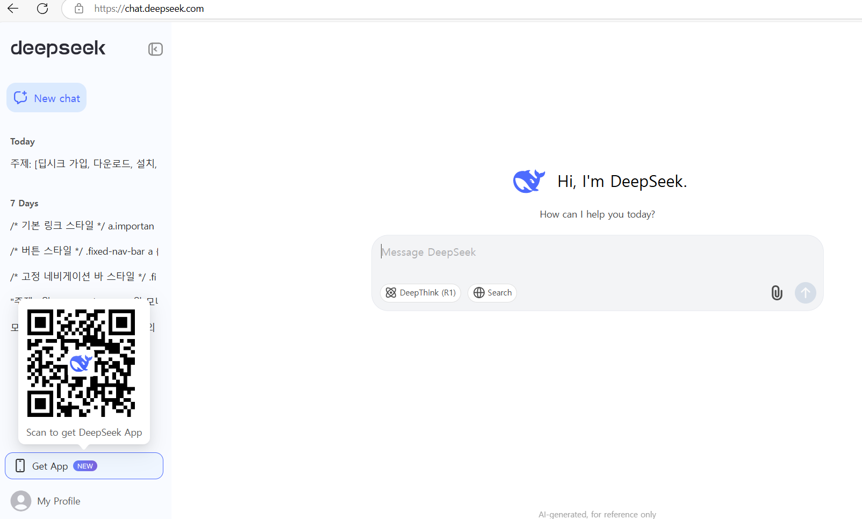
Task: Enable web Search mode
Action: [x=492, y=293]
